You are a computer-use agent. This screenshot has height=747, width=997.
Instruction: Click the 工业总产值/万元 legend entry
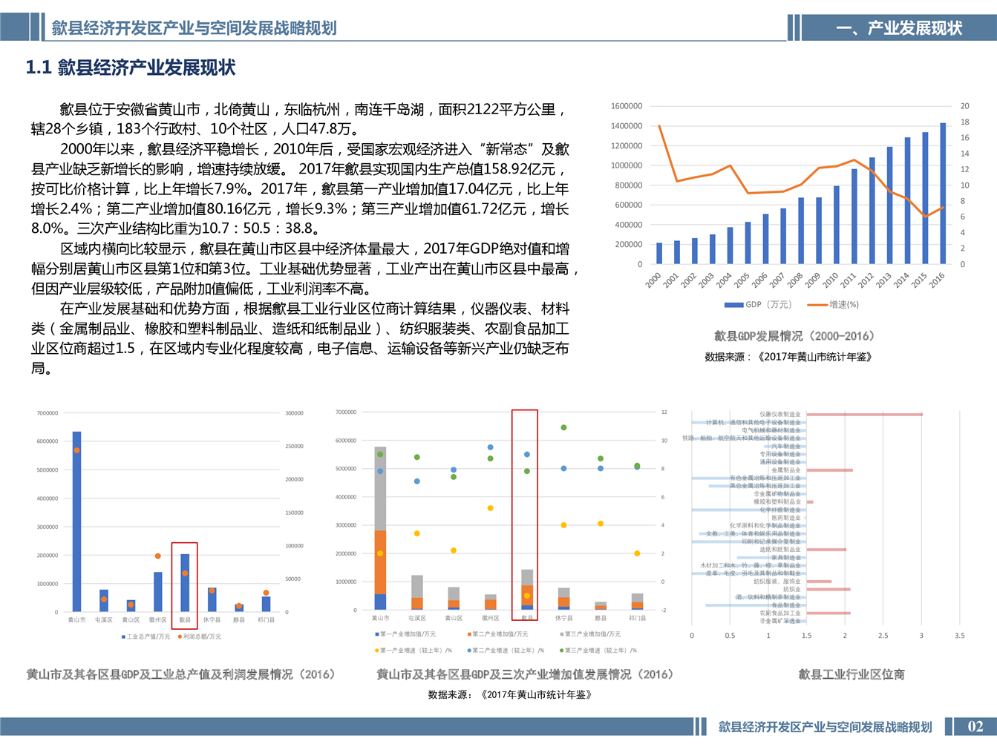click(x=146, y=636)
